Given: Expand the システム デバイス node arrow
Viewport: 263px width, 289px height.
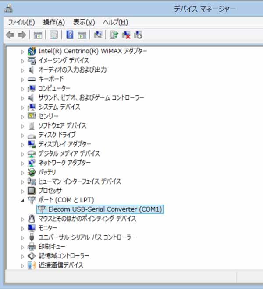Looking at the screenshot, I should [x=22, y=108].
